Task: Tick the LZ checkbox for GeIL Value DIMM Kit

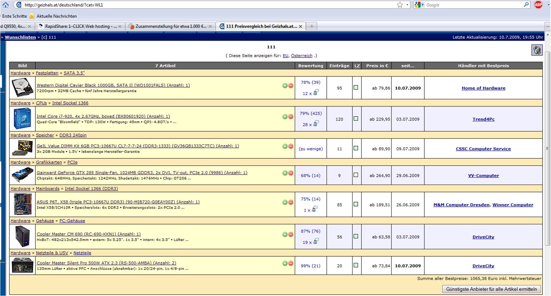Action: pyautogui.click(x=356, y=148)
